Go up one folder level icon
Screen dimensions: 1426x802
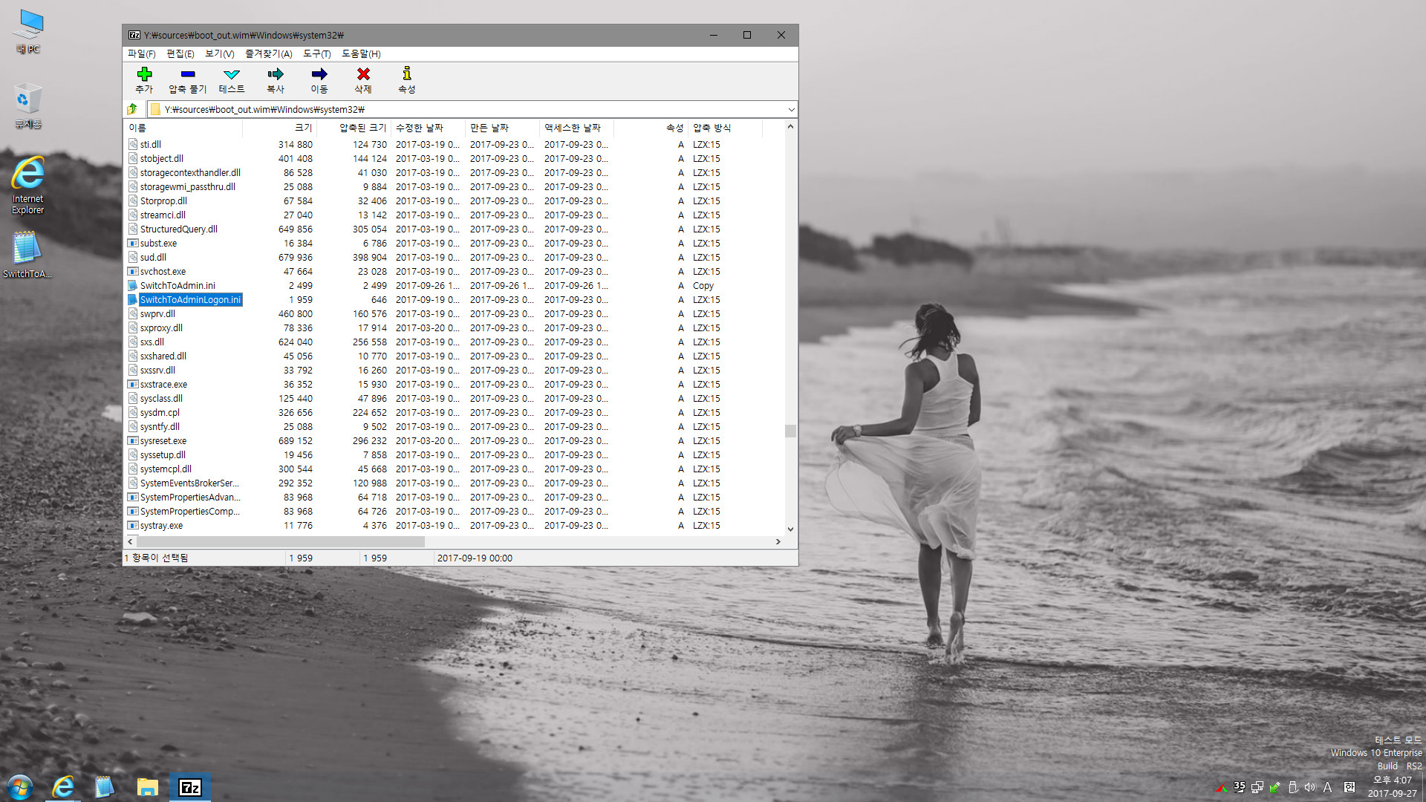click(x=132, y=109)
